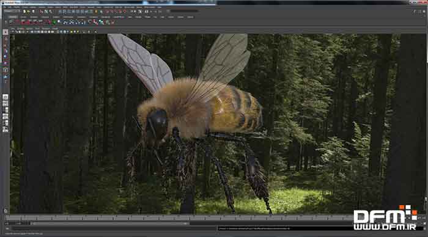The width and height of the screenshot is (428, 237).
Task: Open the View menu of the viewport panel
Action: (13, 28)
